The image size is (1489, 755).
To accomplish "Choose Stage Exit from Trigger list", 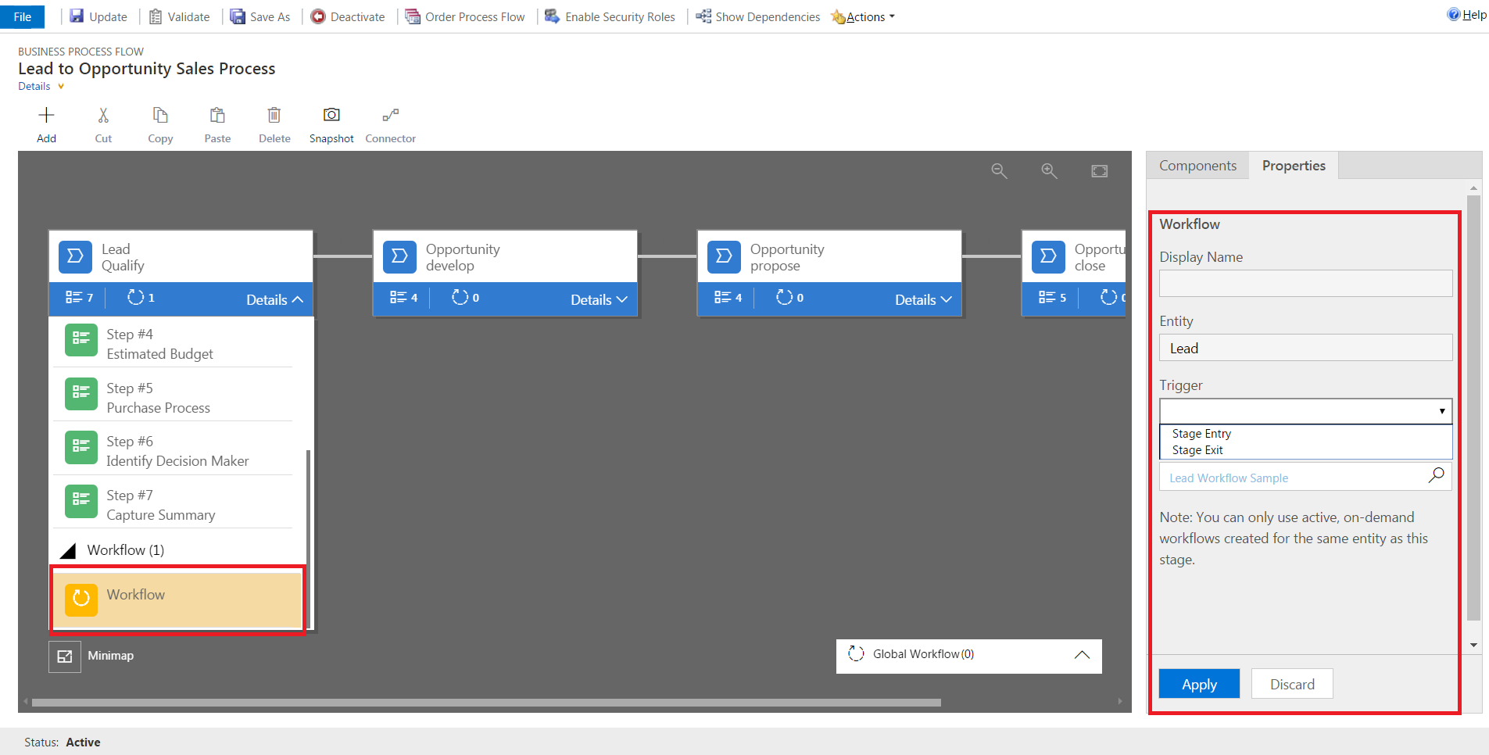I will click(1197, 450).
